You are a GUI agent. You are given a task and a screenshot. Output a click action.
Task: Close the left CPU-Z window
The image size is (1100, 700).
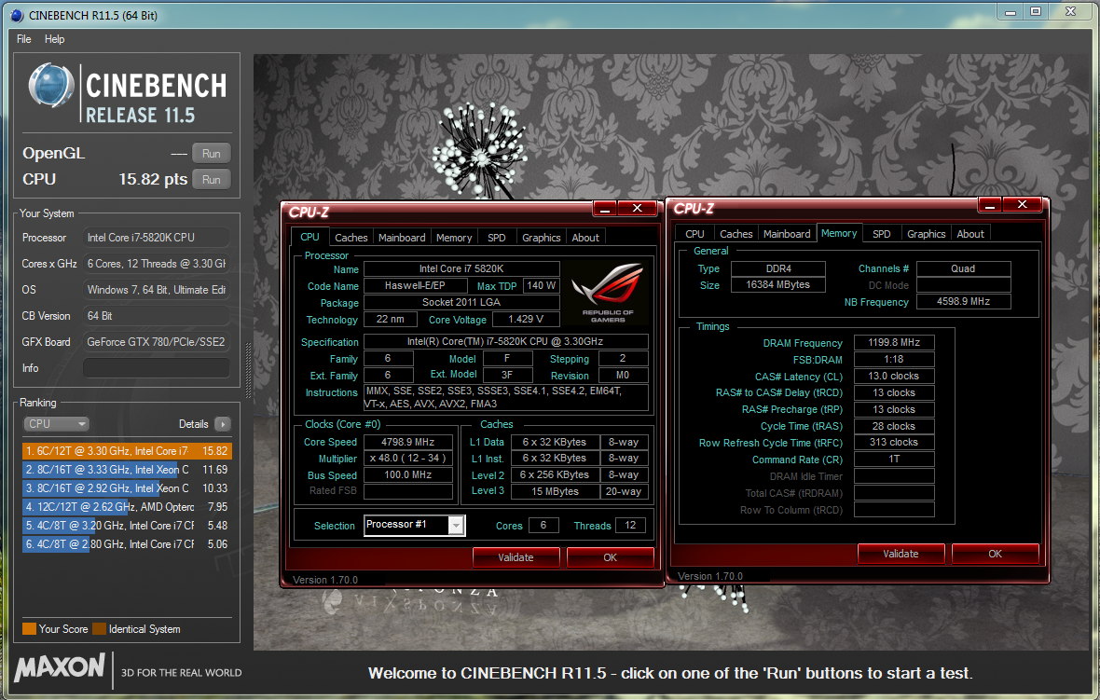[x=637, y=208]
